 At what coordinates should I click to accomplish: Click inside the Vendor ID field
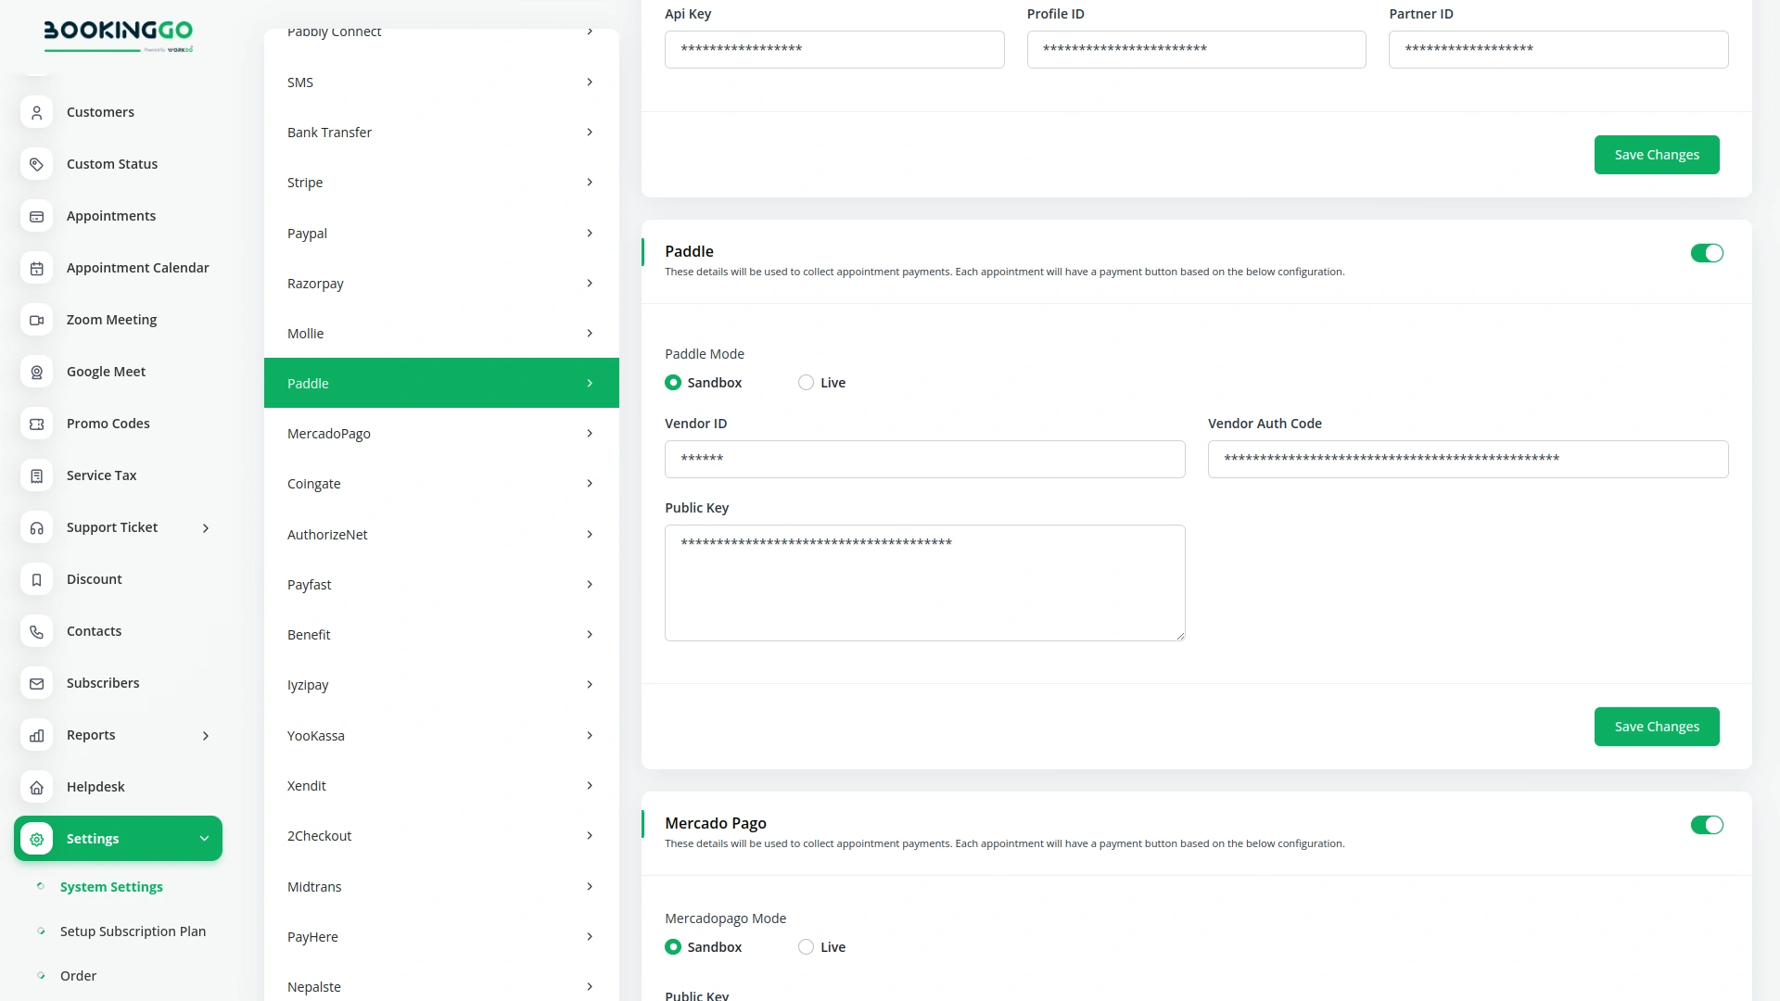point(924,459)
